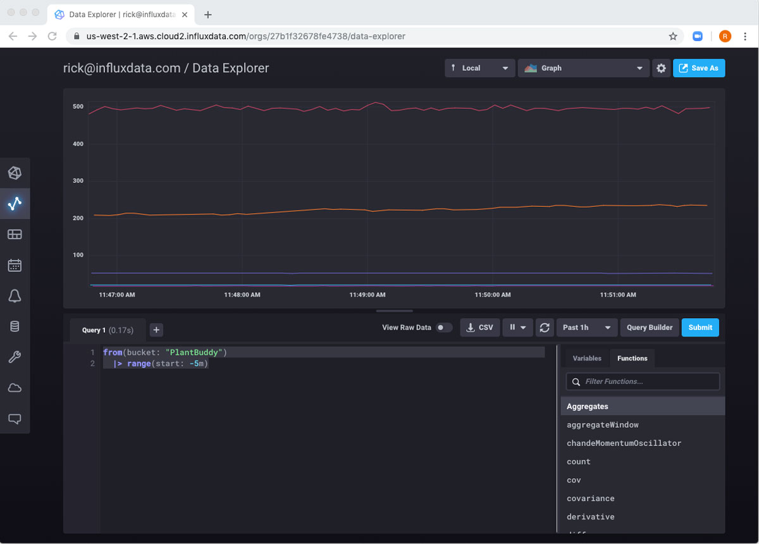Open the Past 1h time range dropdown
The height and width of the screenshot is (544, 759).
(586, 328)
